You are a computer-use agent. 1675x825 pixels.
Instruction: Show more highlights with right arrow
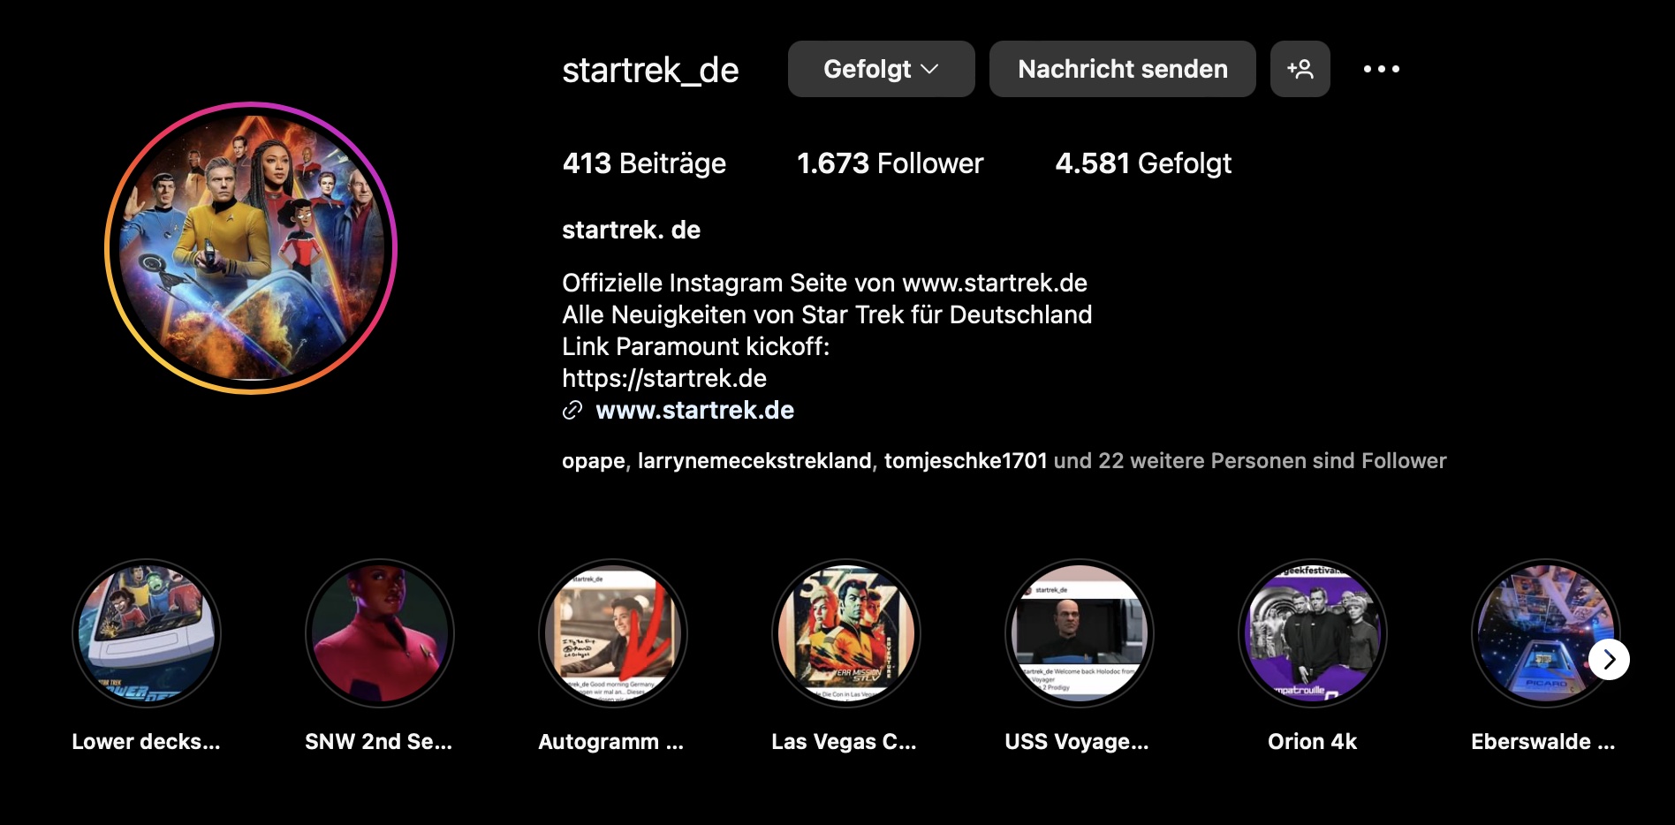point(1610,659)
